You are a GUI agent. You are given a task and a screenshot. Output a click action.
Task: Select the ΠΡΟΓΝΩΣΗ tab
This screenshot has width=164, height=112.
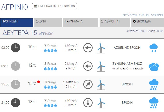(17, 22)
